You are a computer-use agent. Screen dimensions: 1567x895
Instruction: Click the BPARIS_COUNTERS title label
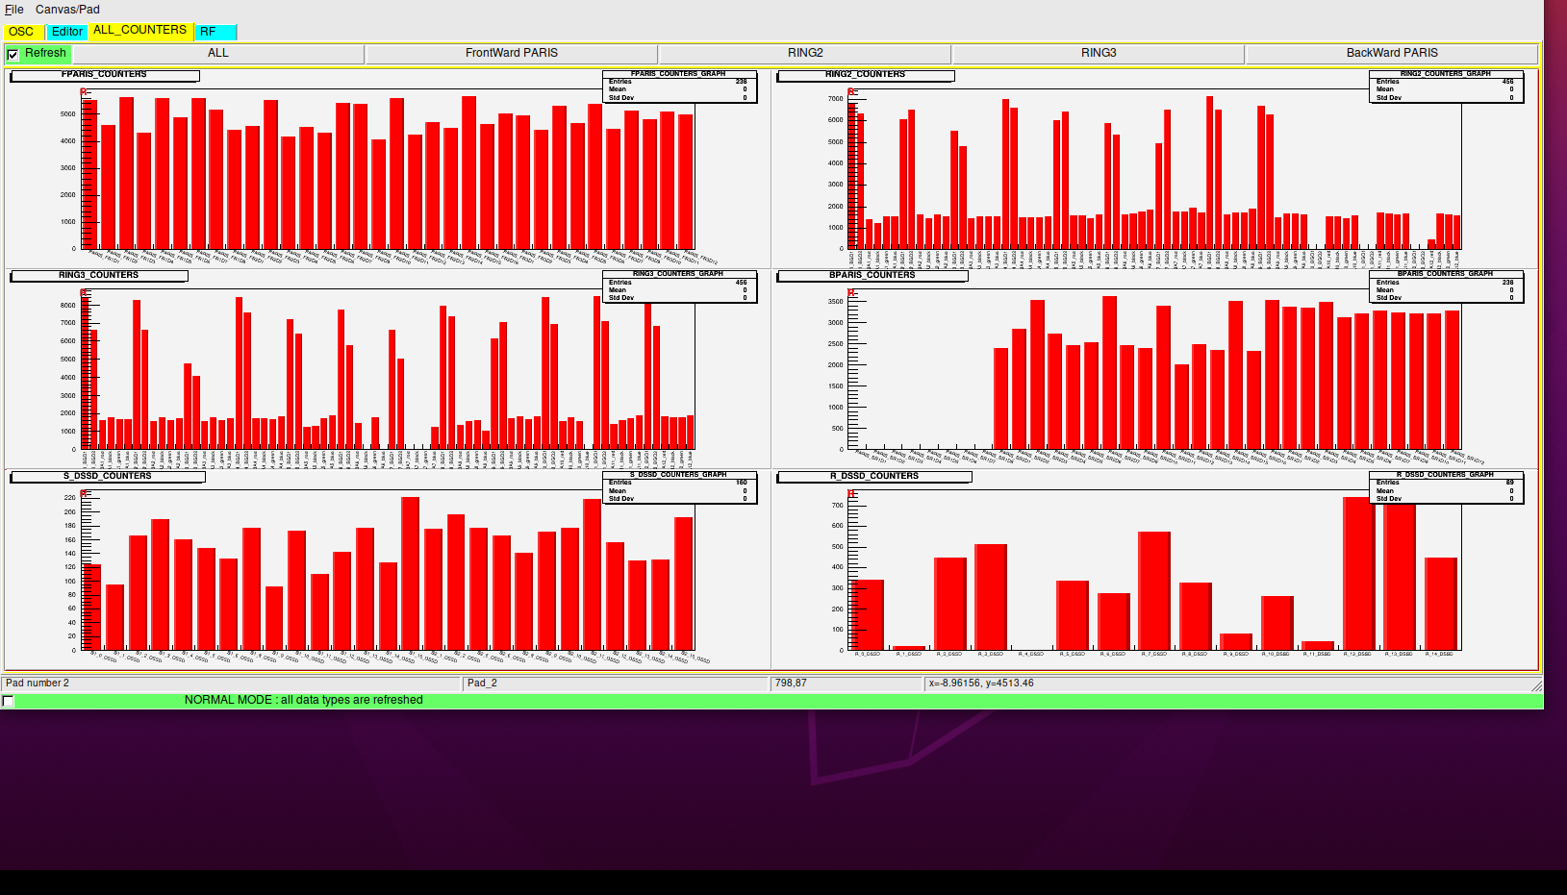tap(872, 276)
